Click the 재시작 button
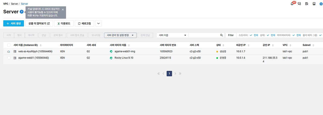The image size is (323, 115). pos(31,35)
